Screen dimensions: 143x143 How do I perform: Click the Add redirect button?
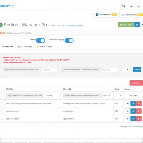point(137,70)
